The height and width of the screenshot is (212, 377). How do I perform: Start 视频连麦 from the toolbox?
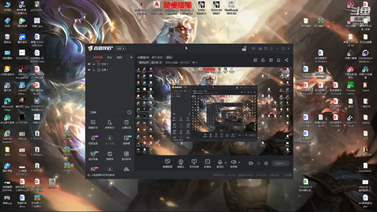tap(93, 140)
